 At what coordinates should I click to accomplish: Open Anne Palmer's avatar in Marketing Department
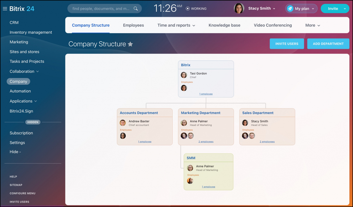tap(184, 123)
